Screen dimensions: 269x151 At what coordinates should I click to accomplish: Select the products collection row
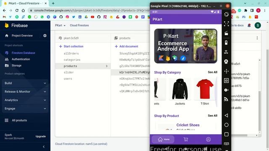point(83,66)
